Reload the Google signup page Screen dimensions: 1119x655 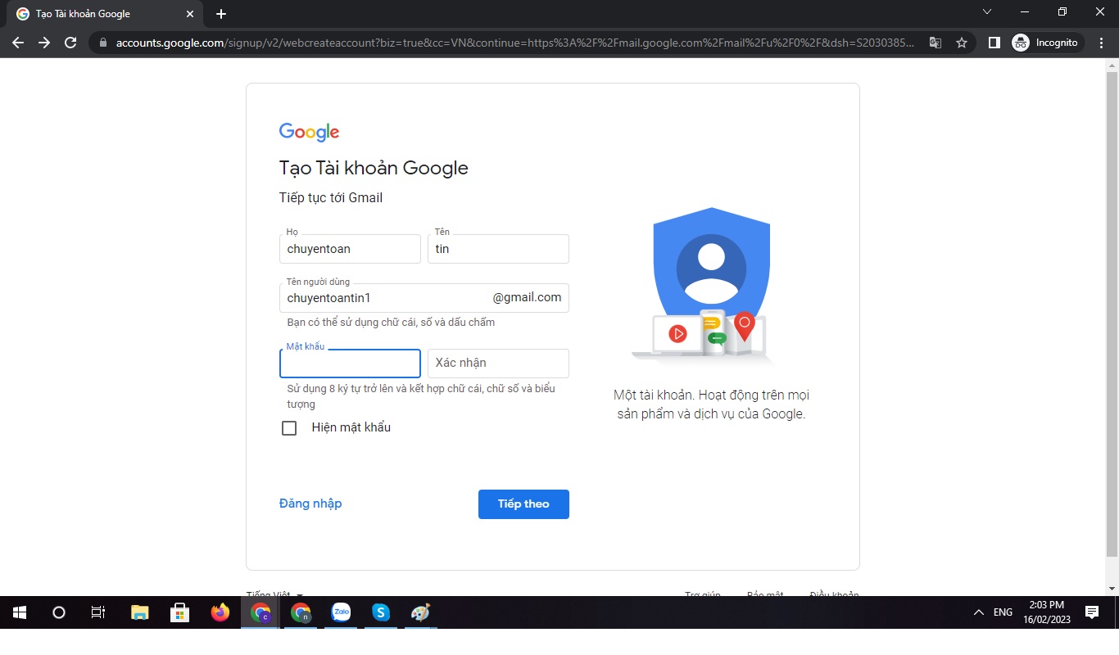[70, 43]
